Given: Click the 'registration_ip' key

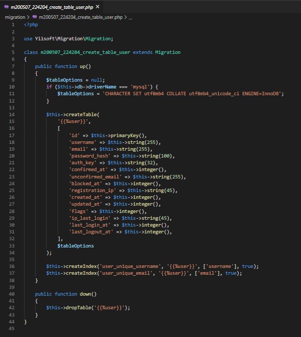Looking at the screenshot, I should [93, 190].
